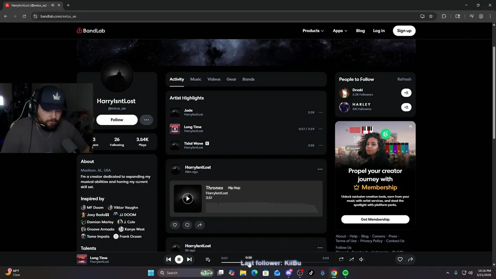The height and width of the screenshot is (279, 496).
Task: Click the Following count stat
Action: 117,142
